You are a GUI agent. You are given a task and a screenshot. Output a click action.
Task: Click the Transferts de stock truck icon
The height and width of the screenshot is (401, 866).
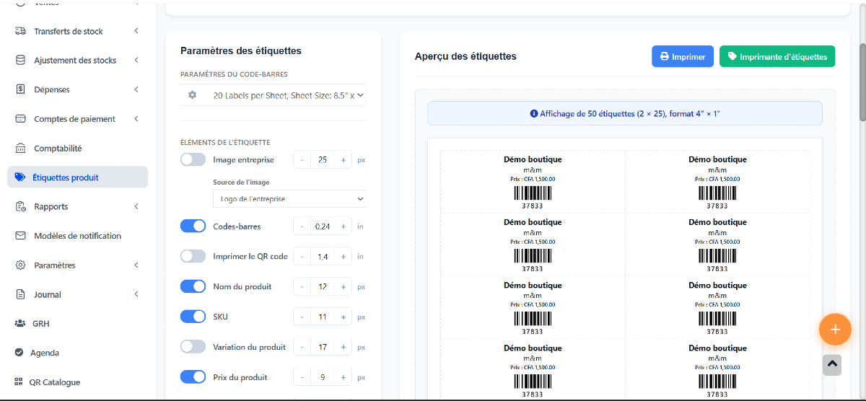tap(20, 31)
